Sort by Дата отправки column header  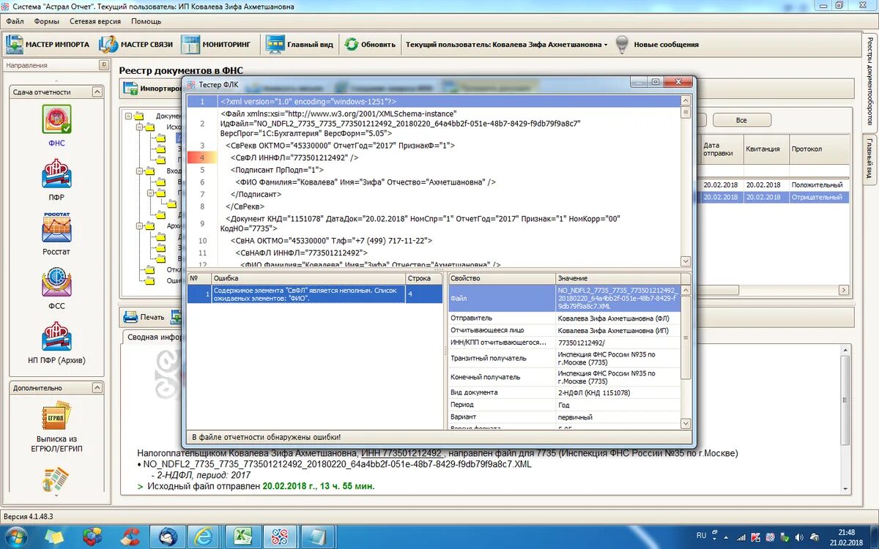pyautogui.click(x=722, y=149)
